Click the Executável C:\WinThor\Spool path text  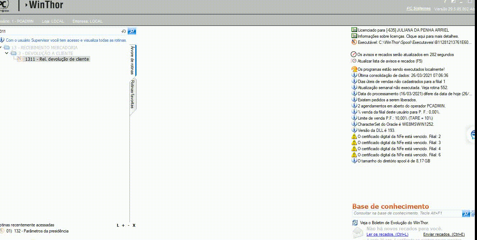coord(414,42)
